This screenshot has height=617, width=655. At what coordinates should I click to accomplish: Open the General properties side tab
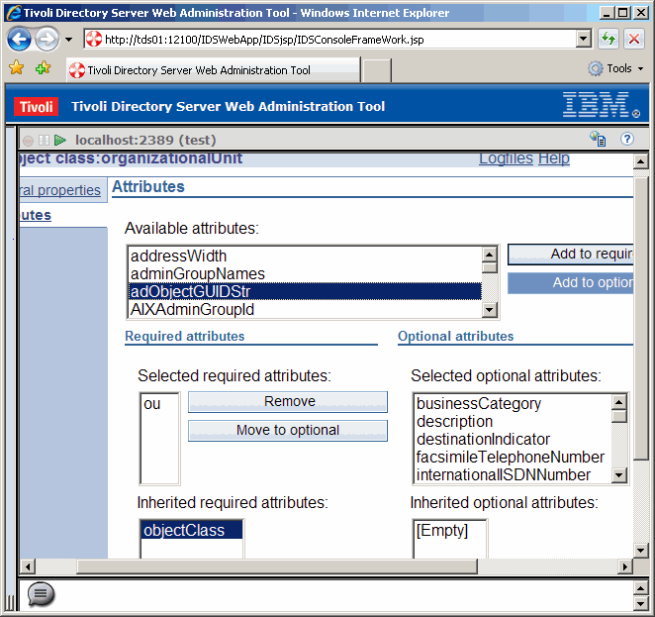pos(59,190)
